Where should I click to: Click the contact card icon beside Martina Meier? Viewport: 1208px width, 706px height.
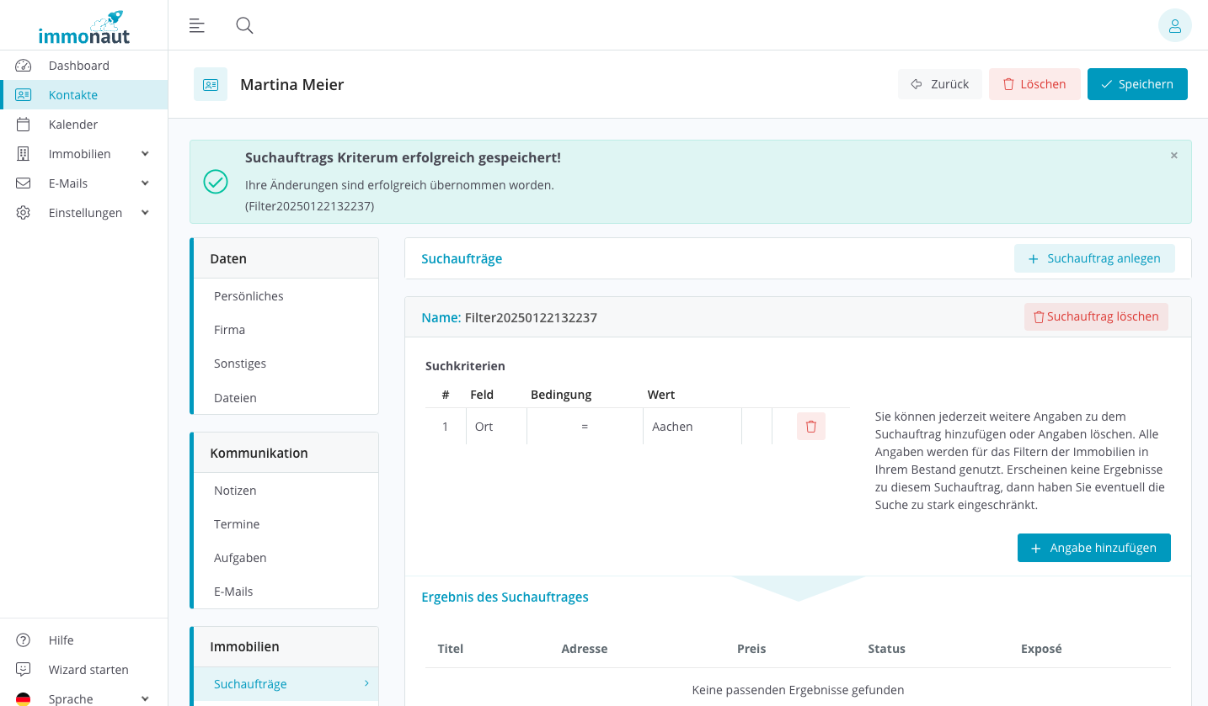pos(211,84)
